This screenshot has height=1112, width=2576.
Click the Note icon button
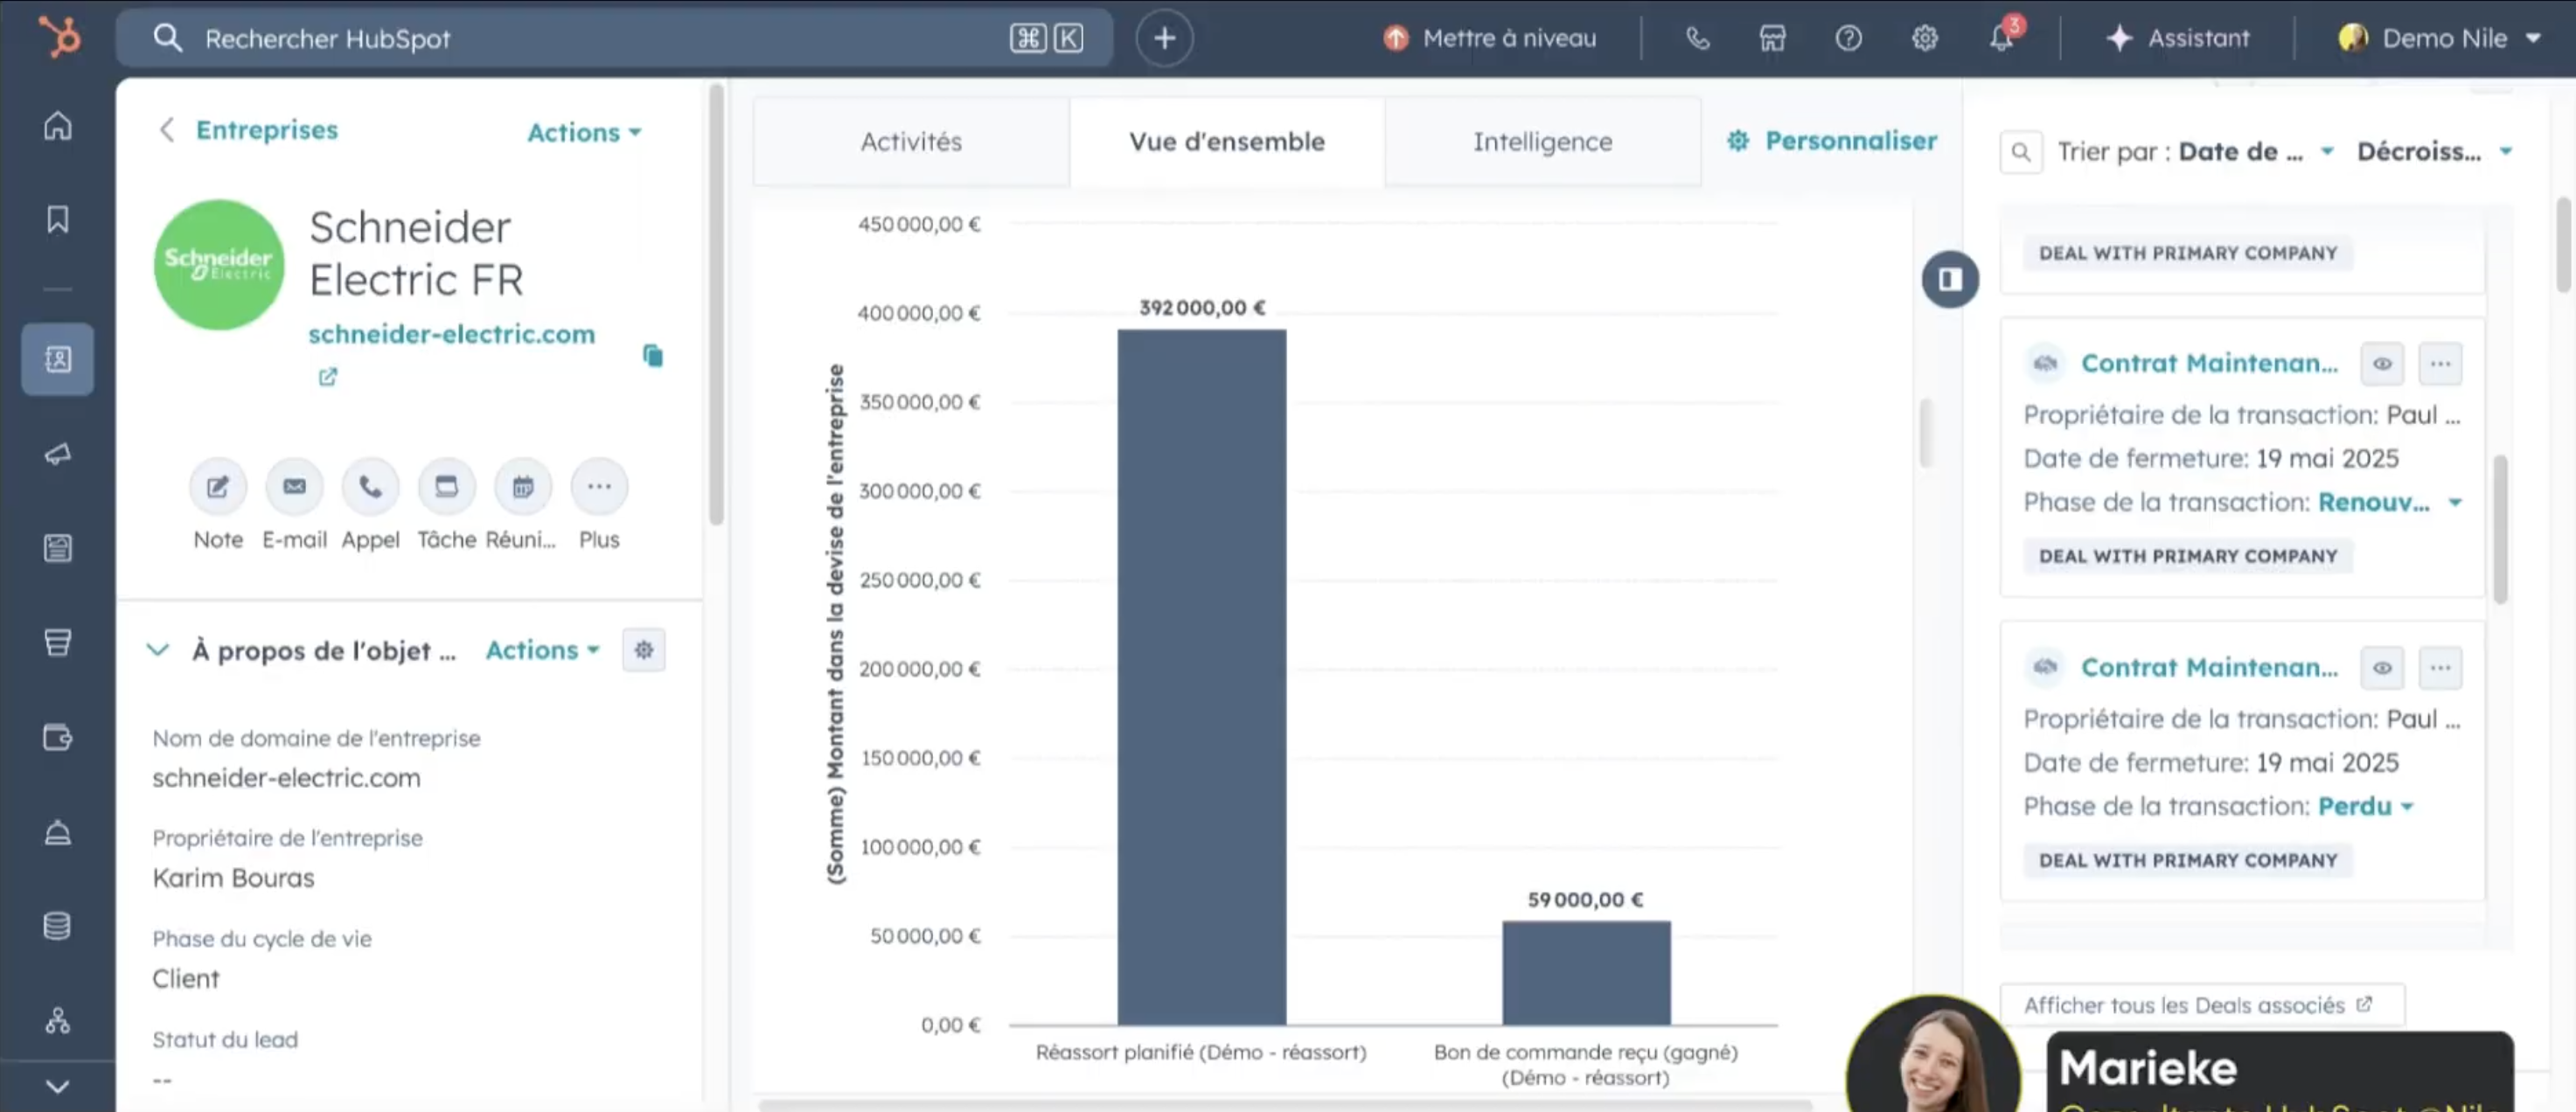point(217,487)
